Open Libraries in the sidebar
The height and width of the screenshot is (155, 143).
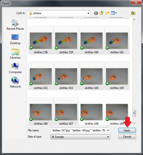tap(15, 54)
